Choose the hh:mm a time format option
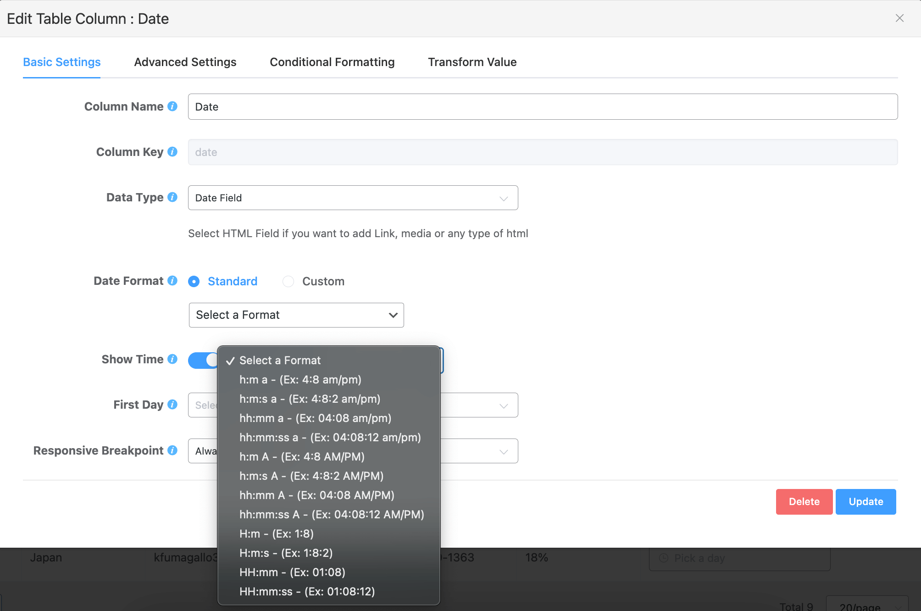The height and width of the screenshot is (611, 921). (x=315, y=418)
